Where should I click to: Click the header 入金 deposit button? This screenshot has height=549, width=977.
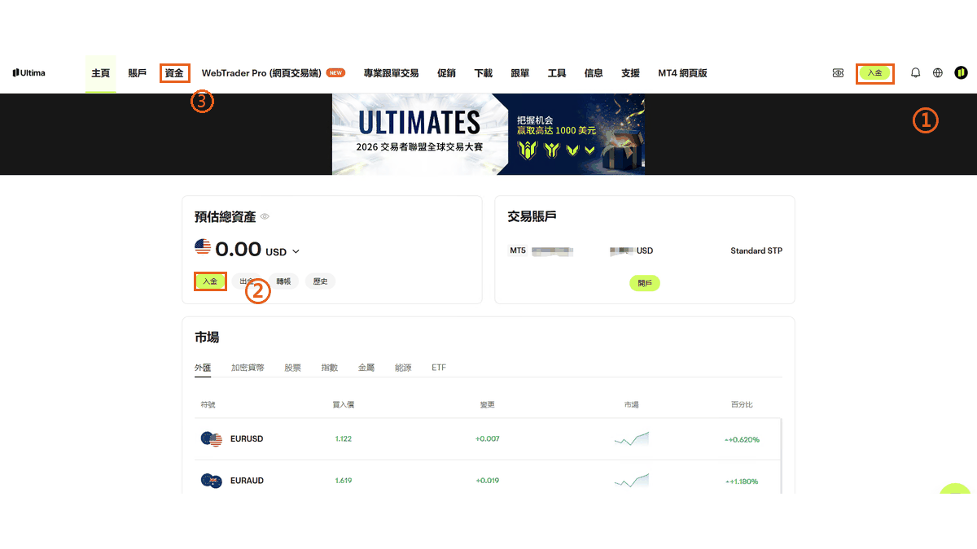pyautogui.click(x=874, y=73)
